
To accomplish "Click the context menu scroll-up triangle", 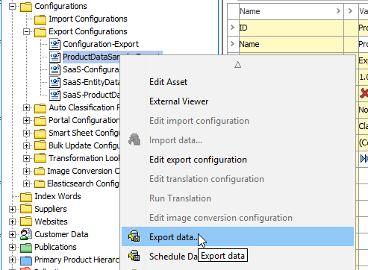I will (x=237, y=65).
